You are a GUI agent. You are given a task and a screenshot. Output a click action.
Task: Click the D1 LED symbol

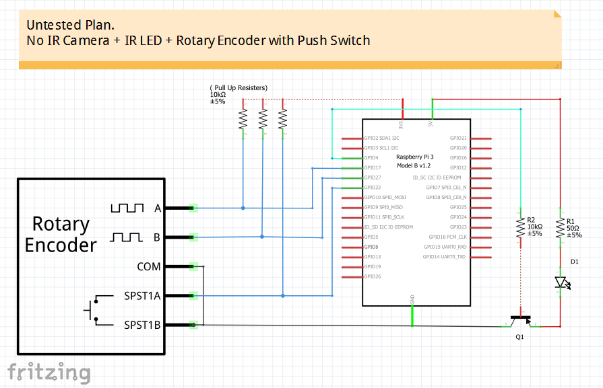pos(562,282)
